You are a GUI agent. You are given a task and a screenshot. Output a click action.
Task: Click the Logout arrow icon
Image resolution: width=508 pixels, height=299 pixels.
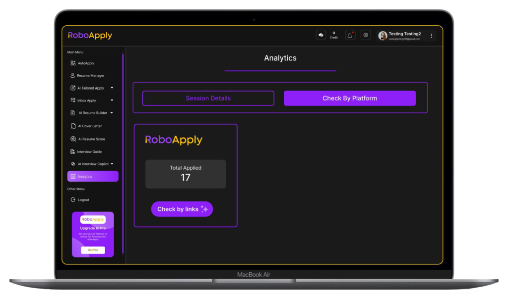click(x=73, y=199)
